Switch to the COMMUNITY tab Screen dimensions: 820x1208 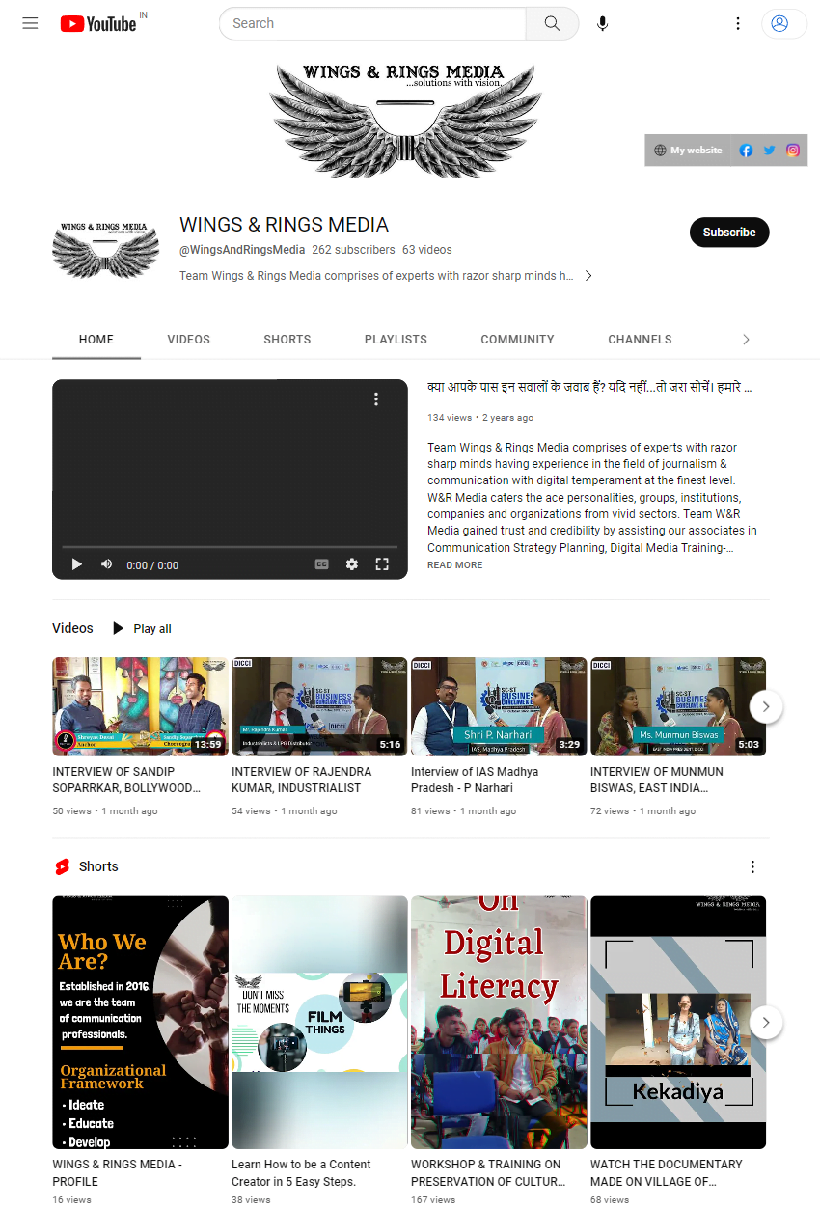click(x=518, y=340)
